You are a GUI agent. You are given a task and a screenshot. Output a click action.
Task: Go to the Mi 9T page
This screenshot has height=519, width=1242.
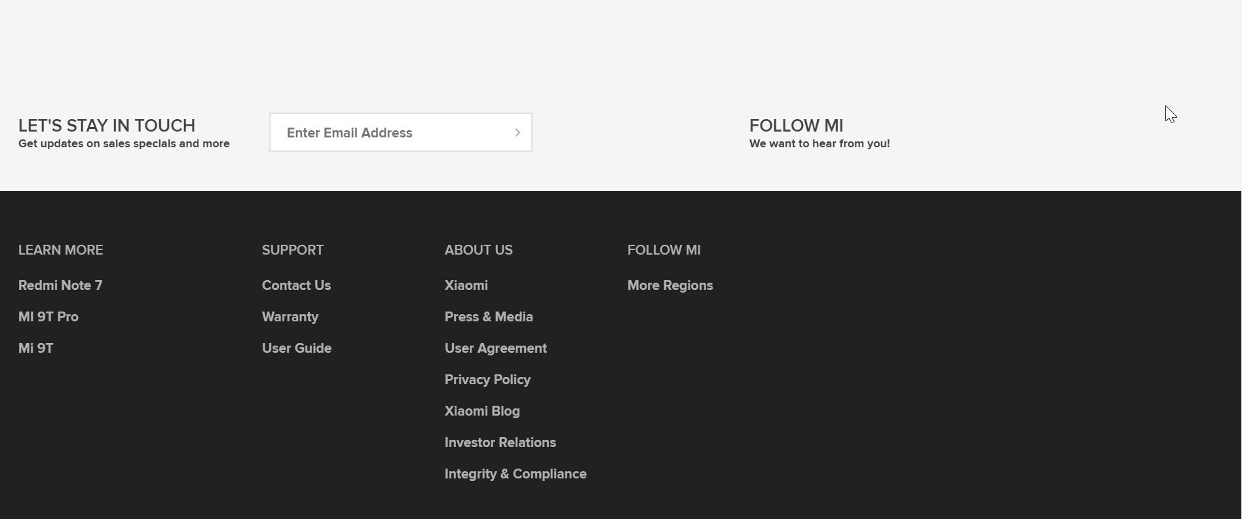[x=36, y=348]
